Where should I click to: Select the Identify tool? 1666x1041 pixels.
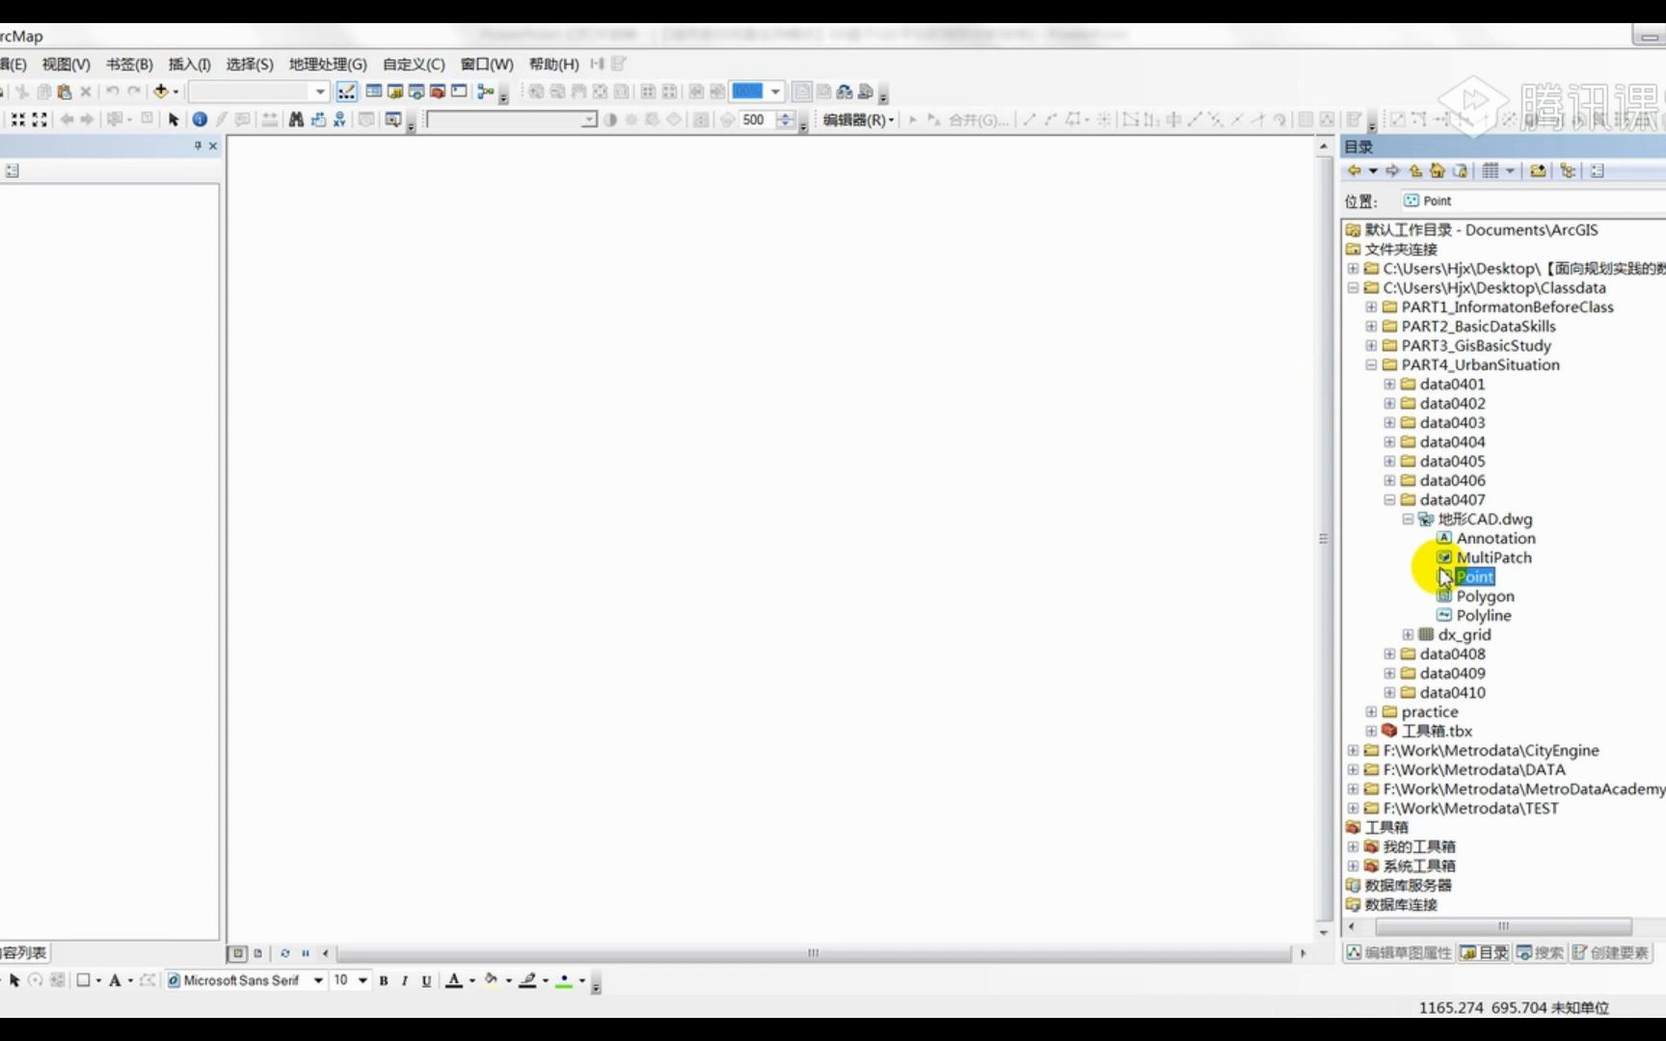200,120
